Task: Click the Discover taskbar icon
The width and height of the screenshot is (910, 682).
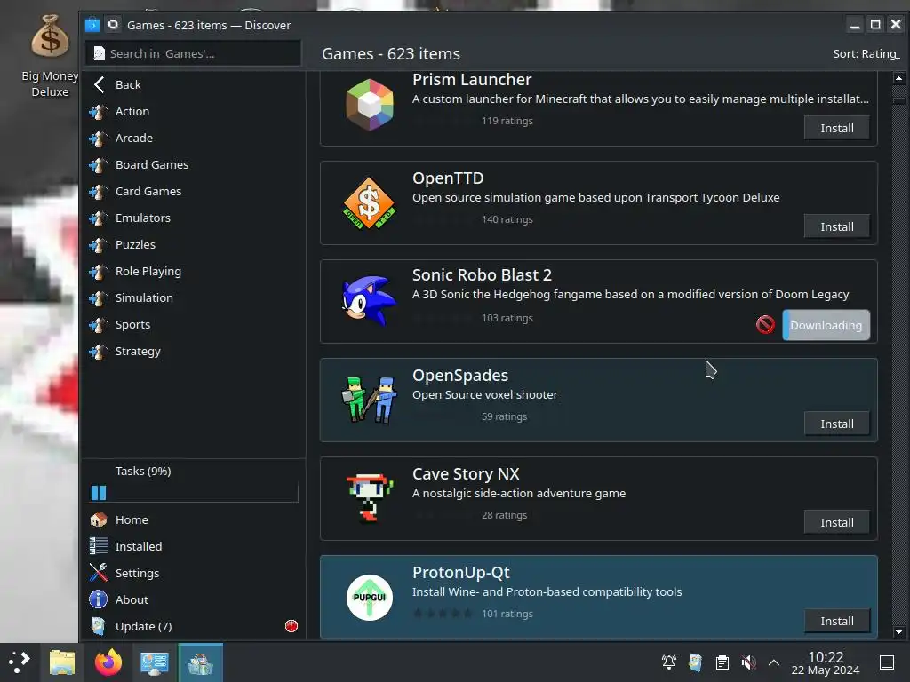Action: tap(200, 662)
